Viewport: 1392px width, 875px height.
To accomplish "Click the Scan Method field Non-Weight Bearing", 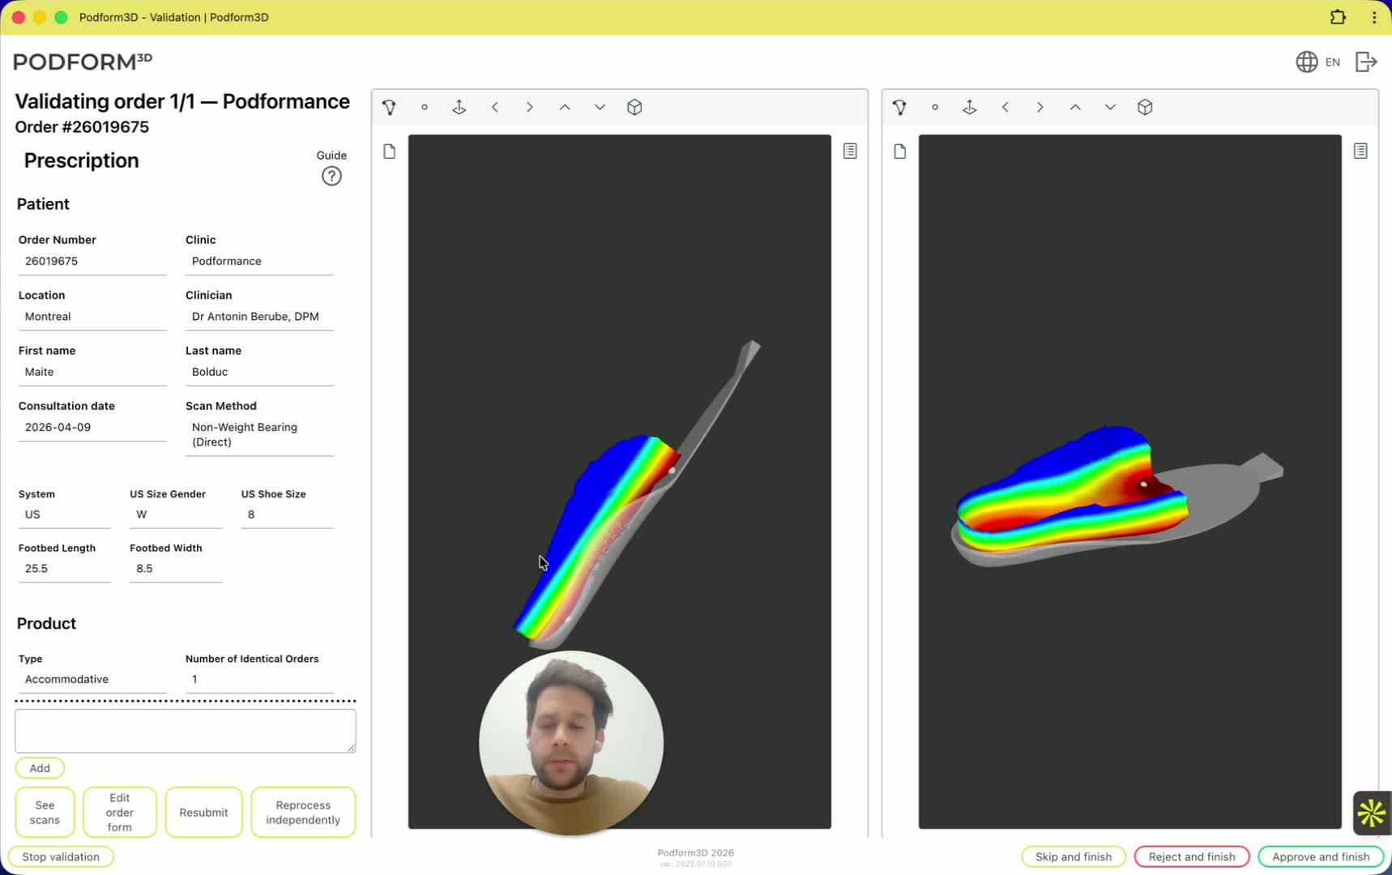I will (259, 435).
